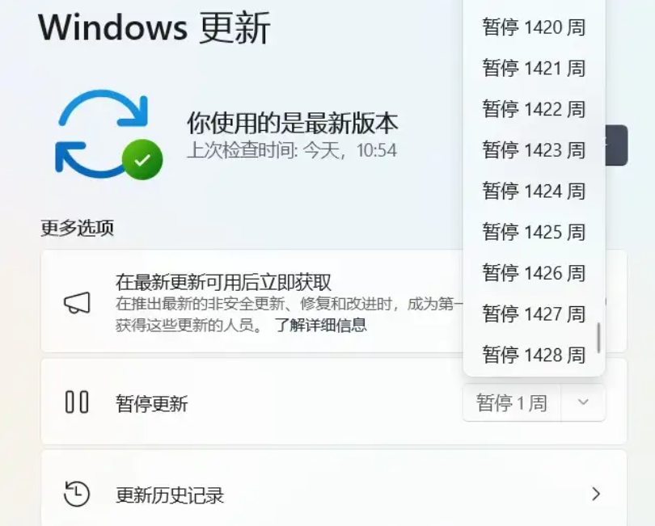The image size is (655, 526).
Task: Click the pause icon beside 暂停更新
Action: coord(77,402)
